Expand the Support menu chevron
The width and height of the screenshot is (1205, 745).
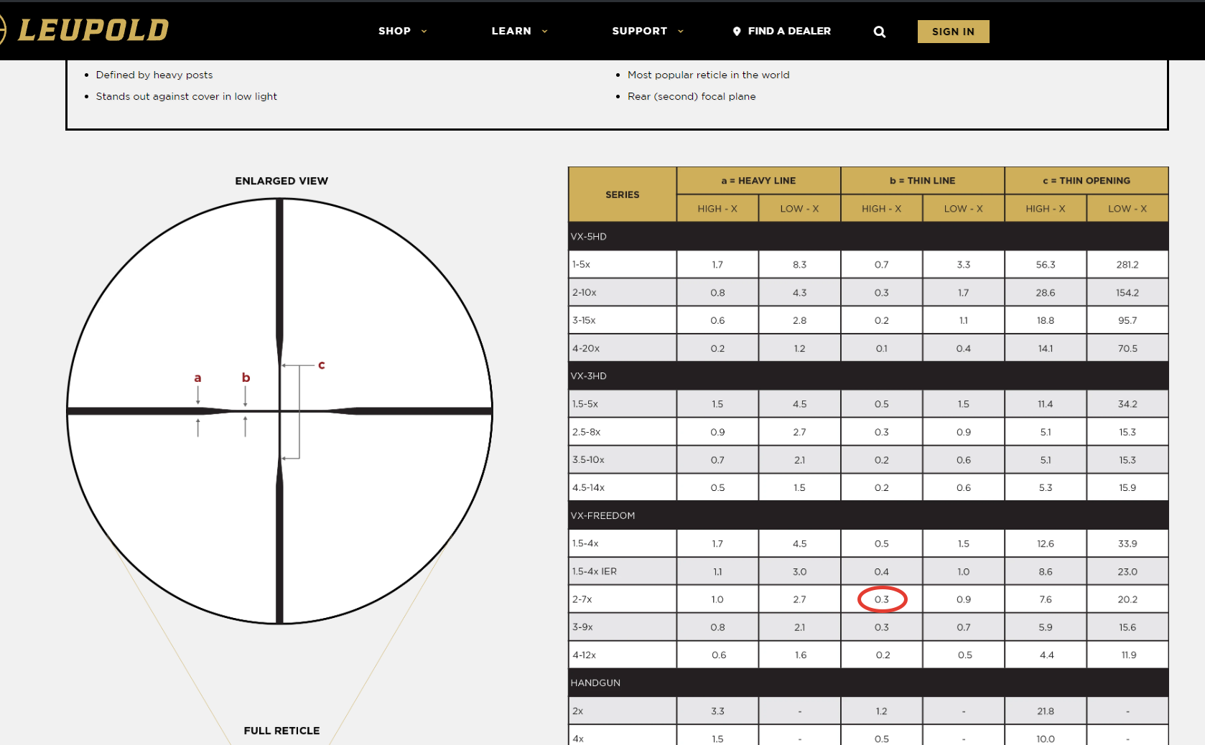coord(681,32)
